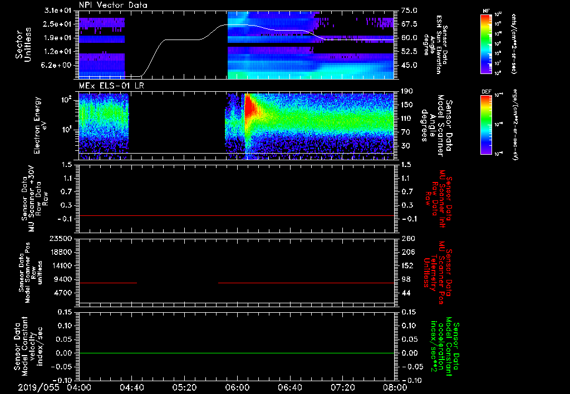Click the '52.5' sun elevation tick
The image size is (570, 394).
tap(409, 52)
